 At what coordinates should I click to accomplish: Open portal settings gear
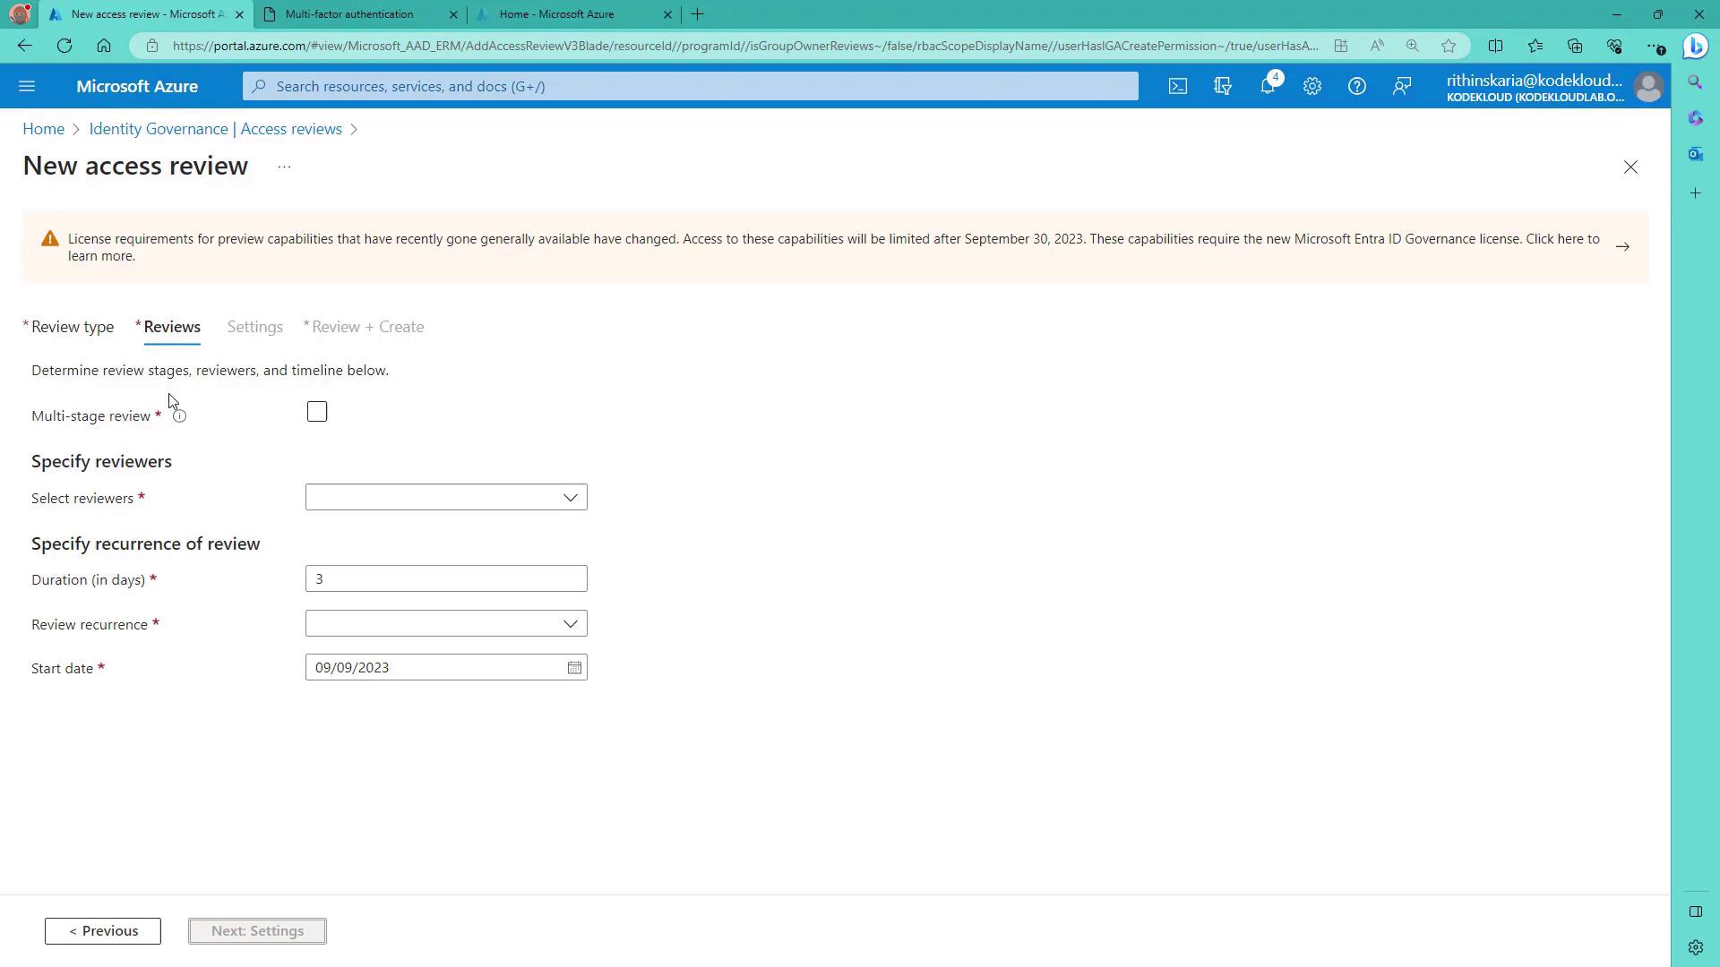pyautogui.click(x=1311, y=86)
